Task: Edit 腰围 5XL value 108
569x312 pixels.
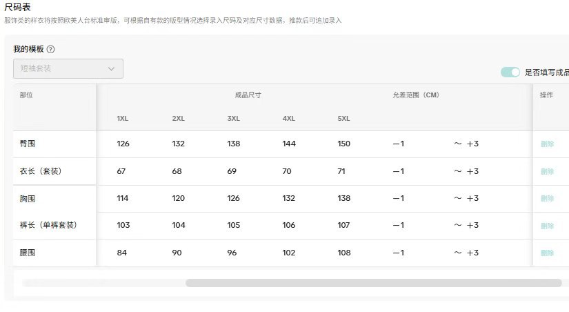Action: coord(344,253)
